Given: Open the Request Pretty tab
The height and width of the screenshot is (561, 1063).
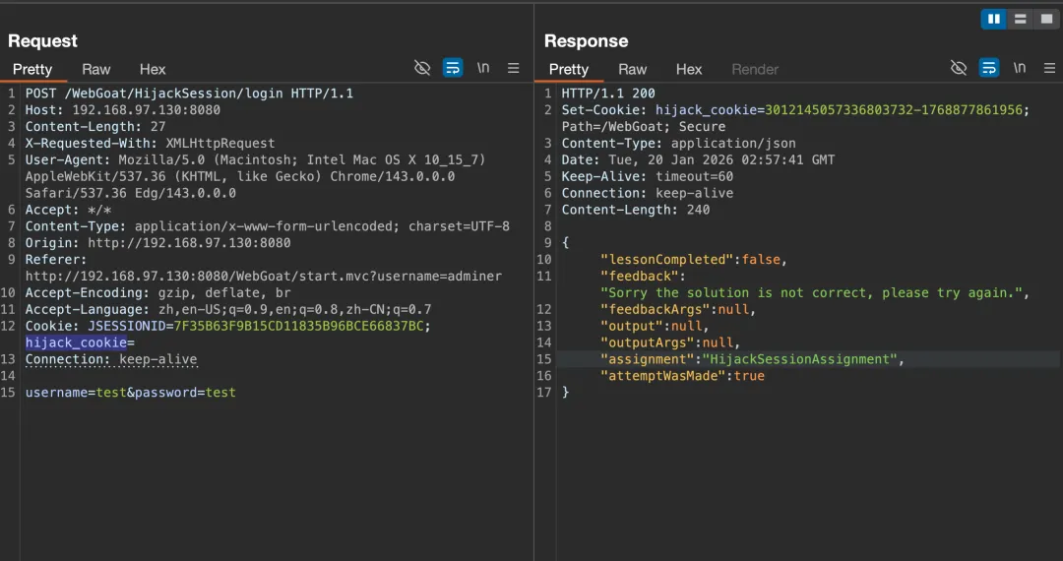Looking at the screenshot, I should tap(32, 69).
